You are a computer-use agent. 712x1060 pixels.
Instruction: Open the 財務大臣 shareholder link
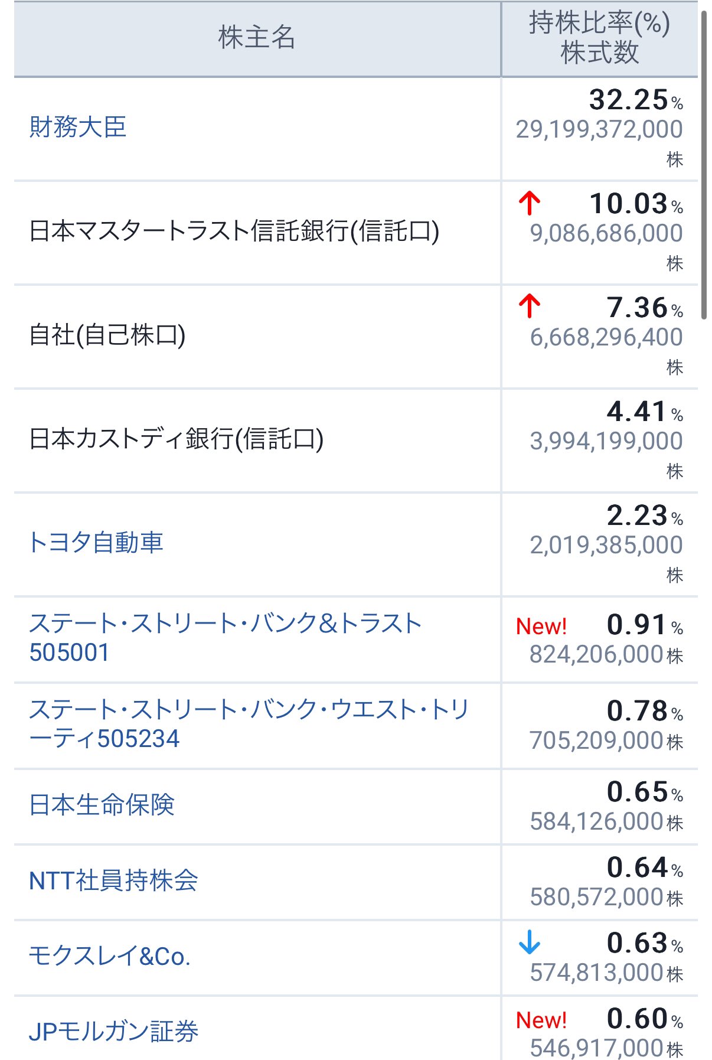pos(78,127)
